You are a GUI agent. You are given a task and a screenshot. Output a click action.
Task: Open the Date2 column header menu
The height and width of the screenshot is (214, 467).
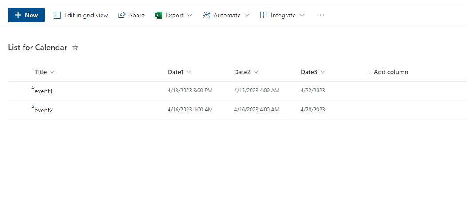246,72
